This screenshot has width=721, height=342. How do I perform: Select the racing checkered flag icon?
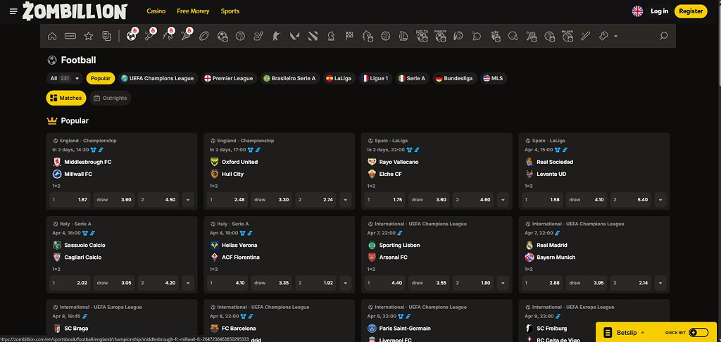click(349, 36)
